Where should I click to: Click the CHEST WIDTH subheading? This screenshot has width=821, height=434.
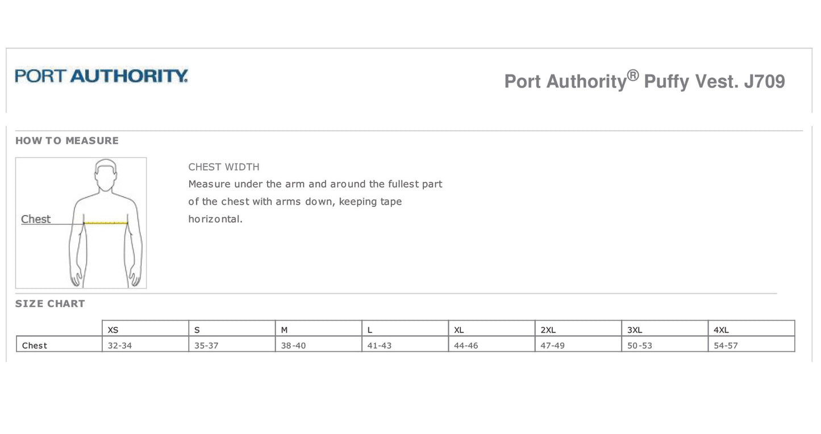224,167
